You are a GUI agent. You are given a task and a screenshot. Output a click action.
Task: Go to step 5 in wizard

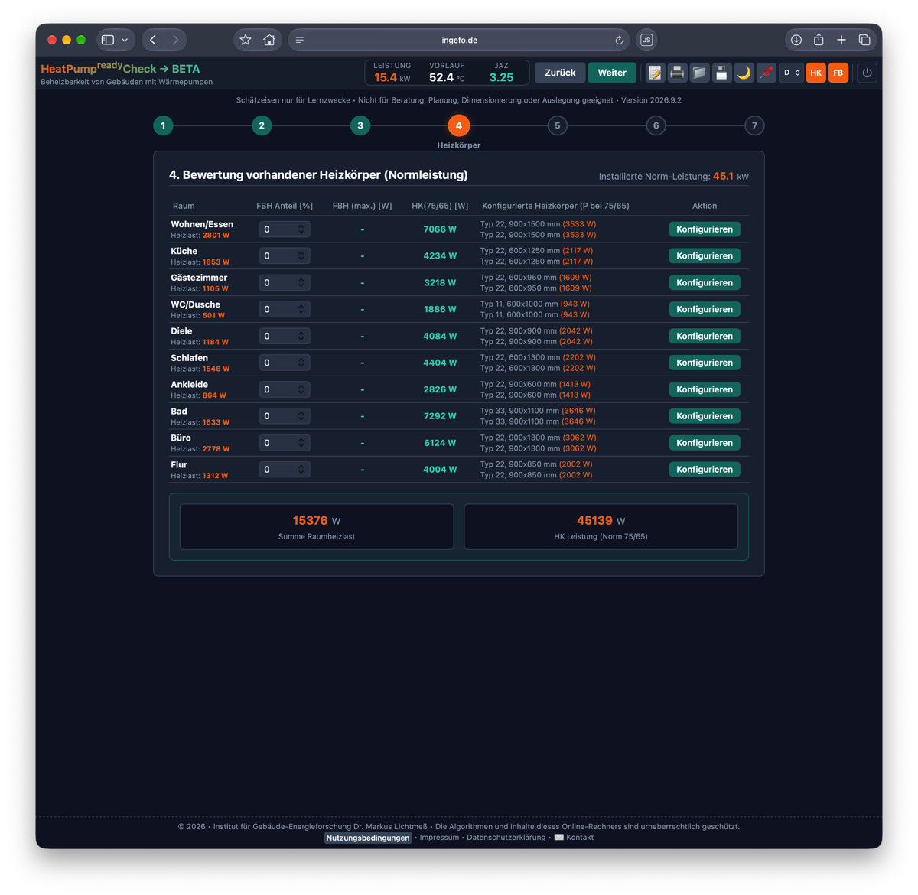click(557, 125)
